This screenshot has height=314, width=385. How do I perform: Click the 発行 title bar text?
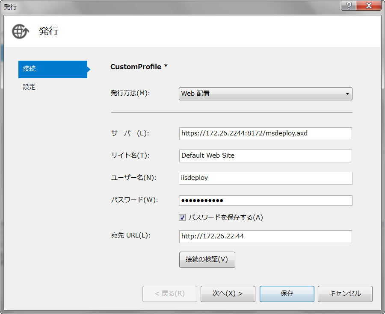tap(10, 7)
